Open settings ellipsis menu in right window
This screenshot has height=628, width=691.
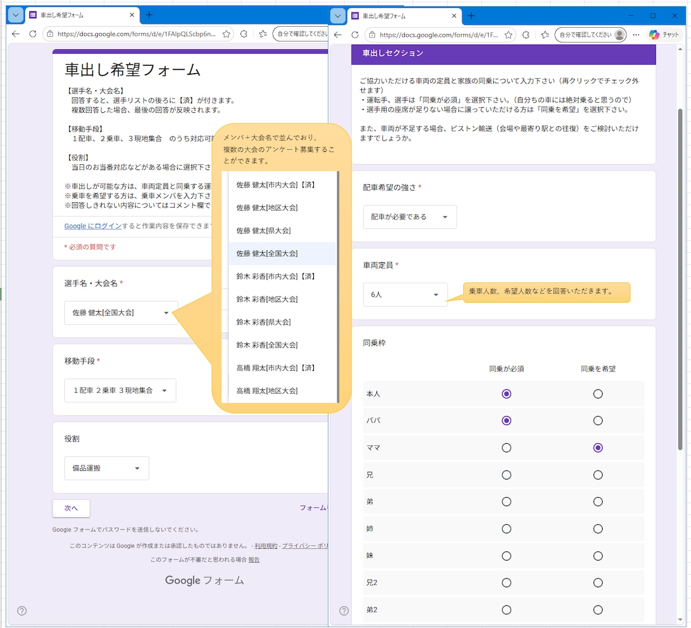(x=636, y=35)
